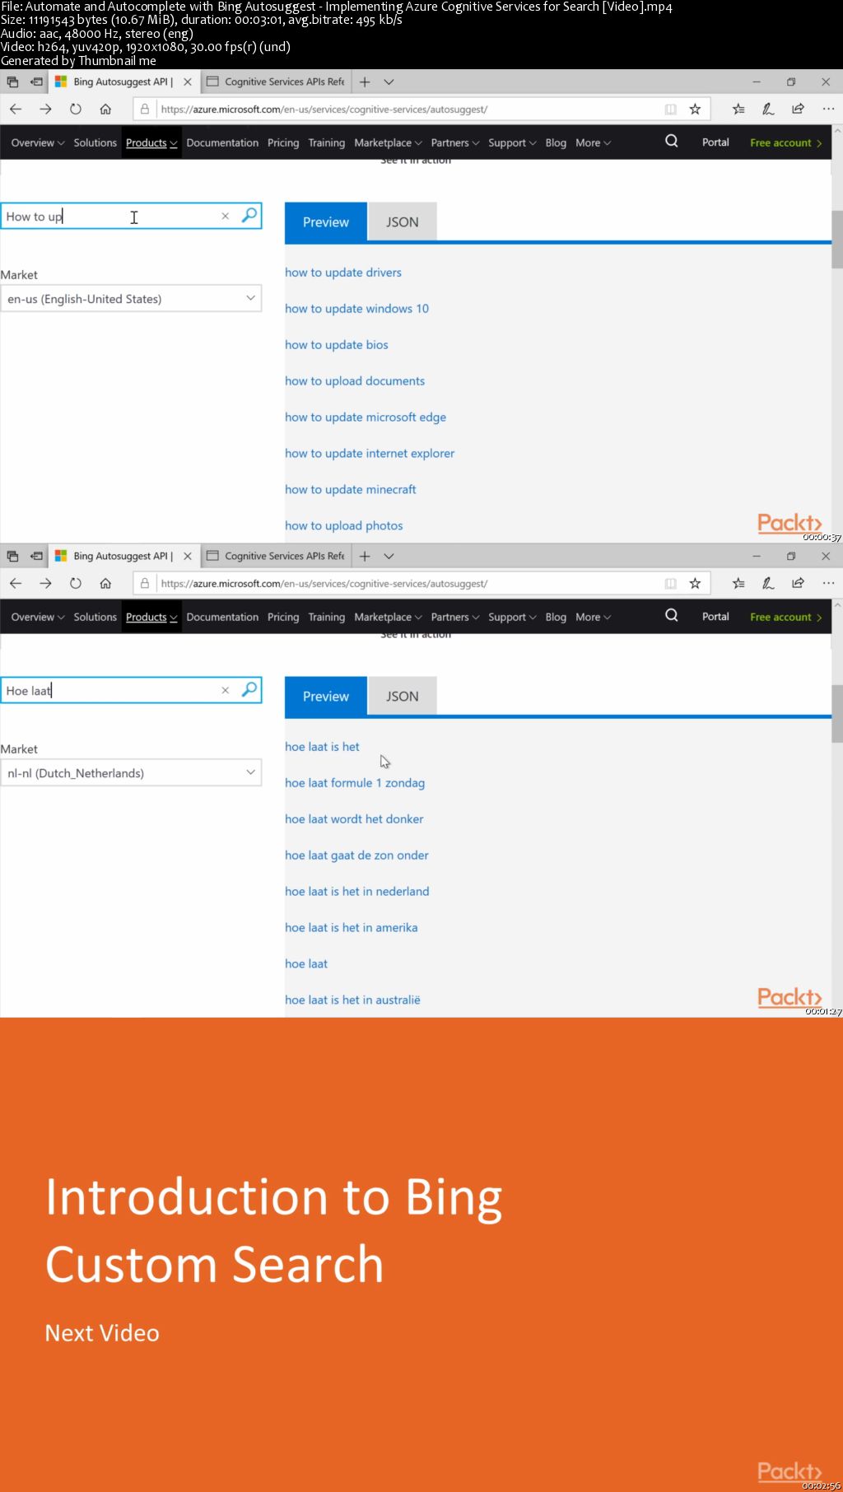Select Preview tab in the 'Hoe laat' frame
The width and height of the screenshot is (843, 1492).
point(326,696)
